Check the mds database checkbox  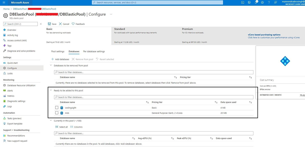click(57, 113)
